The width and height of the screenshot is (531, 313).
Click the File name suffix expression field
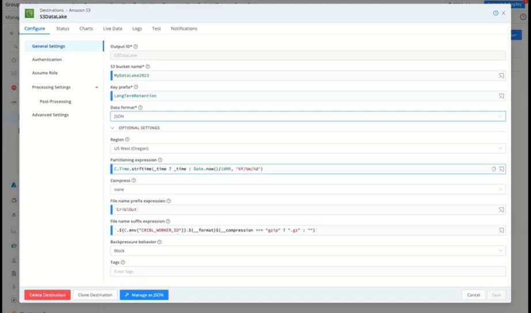tap(308, 231)
